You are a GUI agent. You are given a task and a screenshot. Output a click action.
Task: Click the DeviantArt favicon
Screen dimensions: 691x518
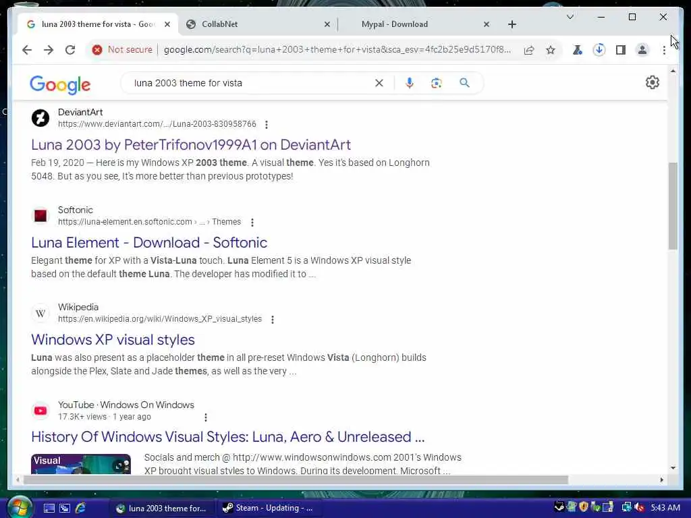(40, 118)
